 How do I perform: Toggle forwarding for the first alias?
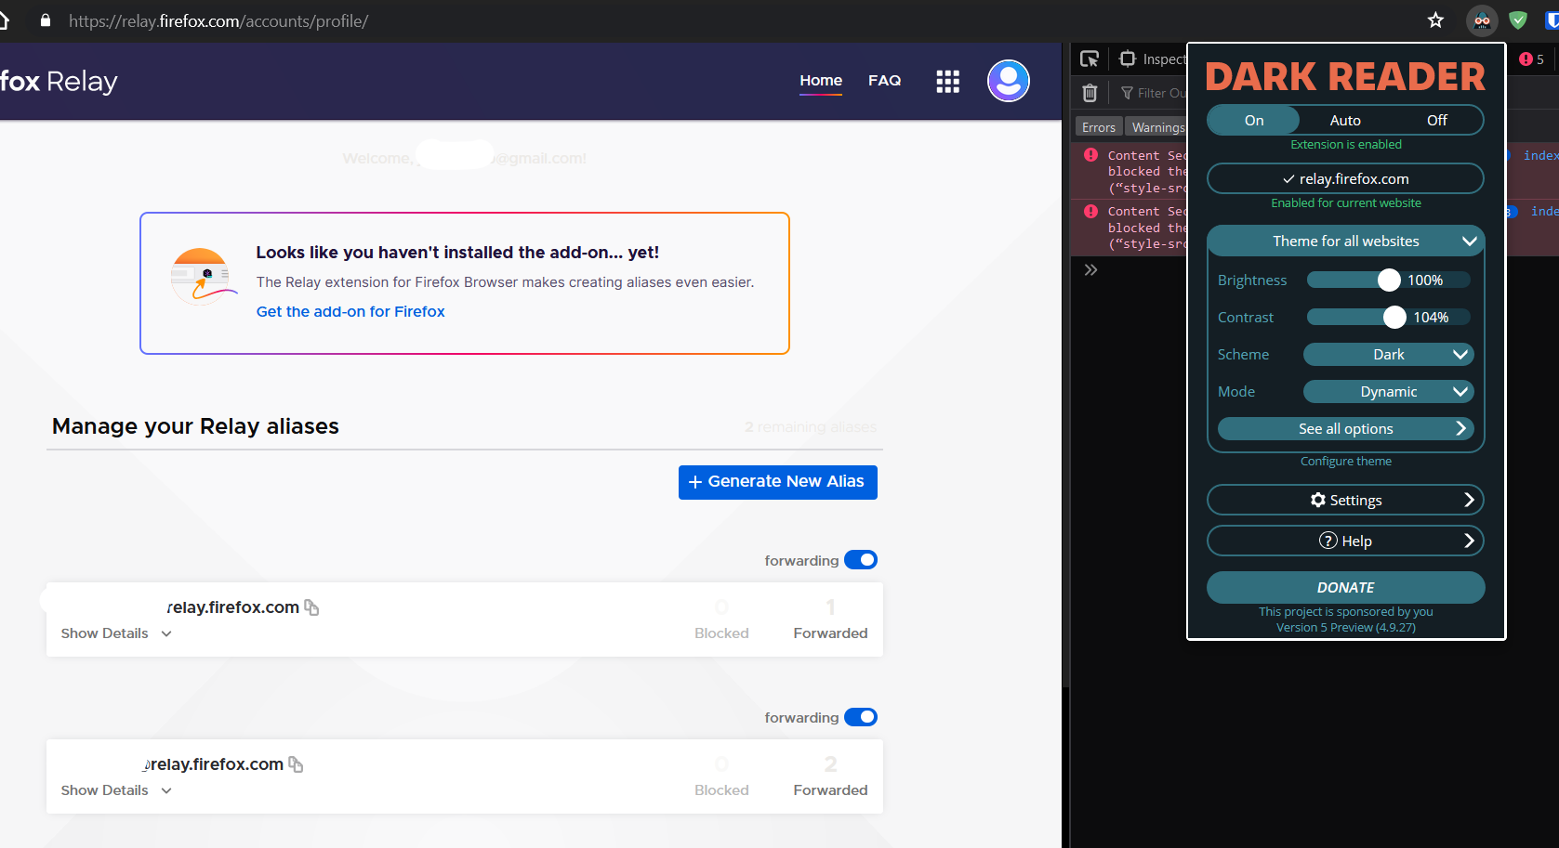click(861, 560)
